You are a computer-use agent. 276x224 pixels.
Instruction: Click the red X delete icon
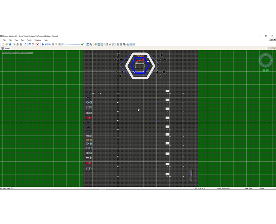click(37, 44)
